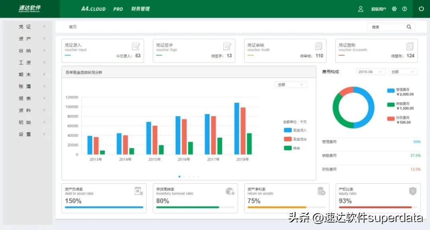The width and height of the screenshot is (430, 230).
Task: Open settings gear icon in top bar
Action: click(394, 9)
